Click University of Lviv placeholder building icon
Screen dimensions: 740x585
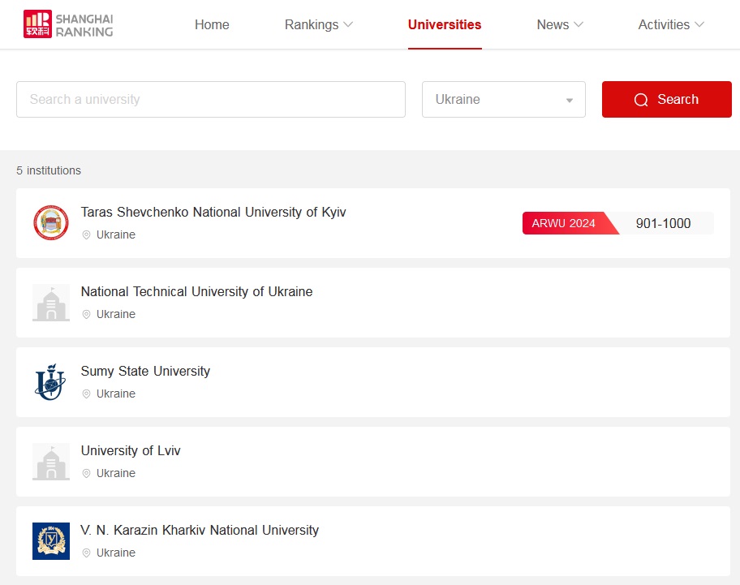(x=51, y=462)
